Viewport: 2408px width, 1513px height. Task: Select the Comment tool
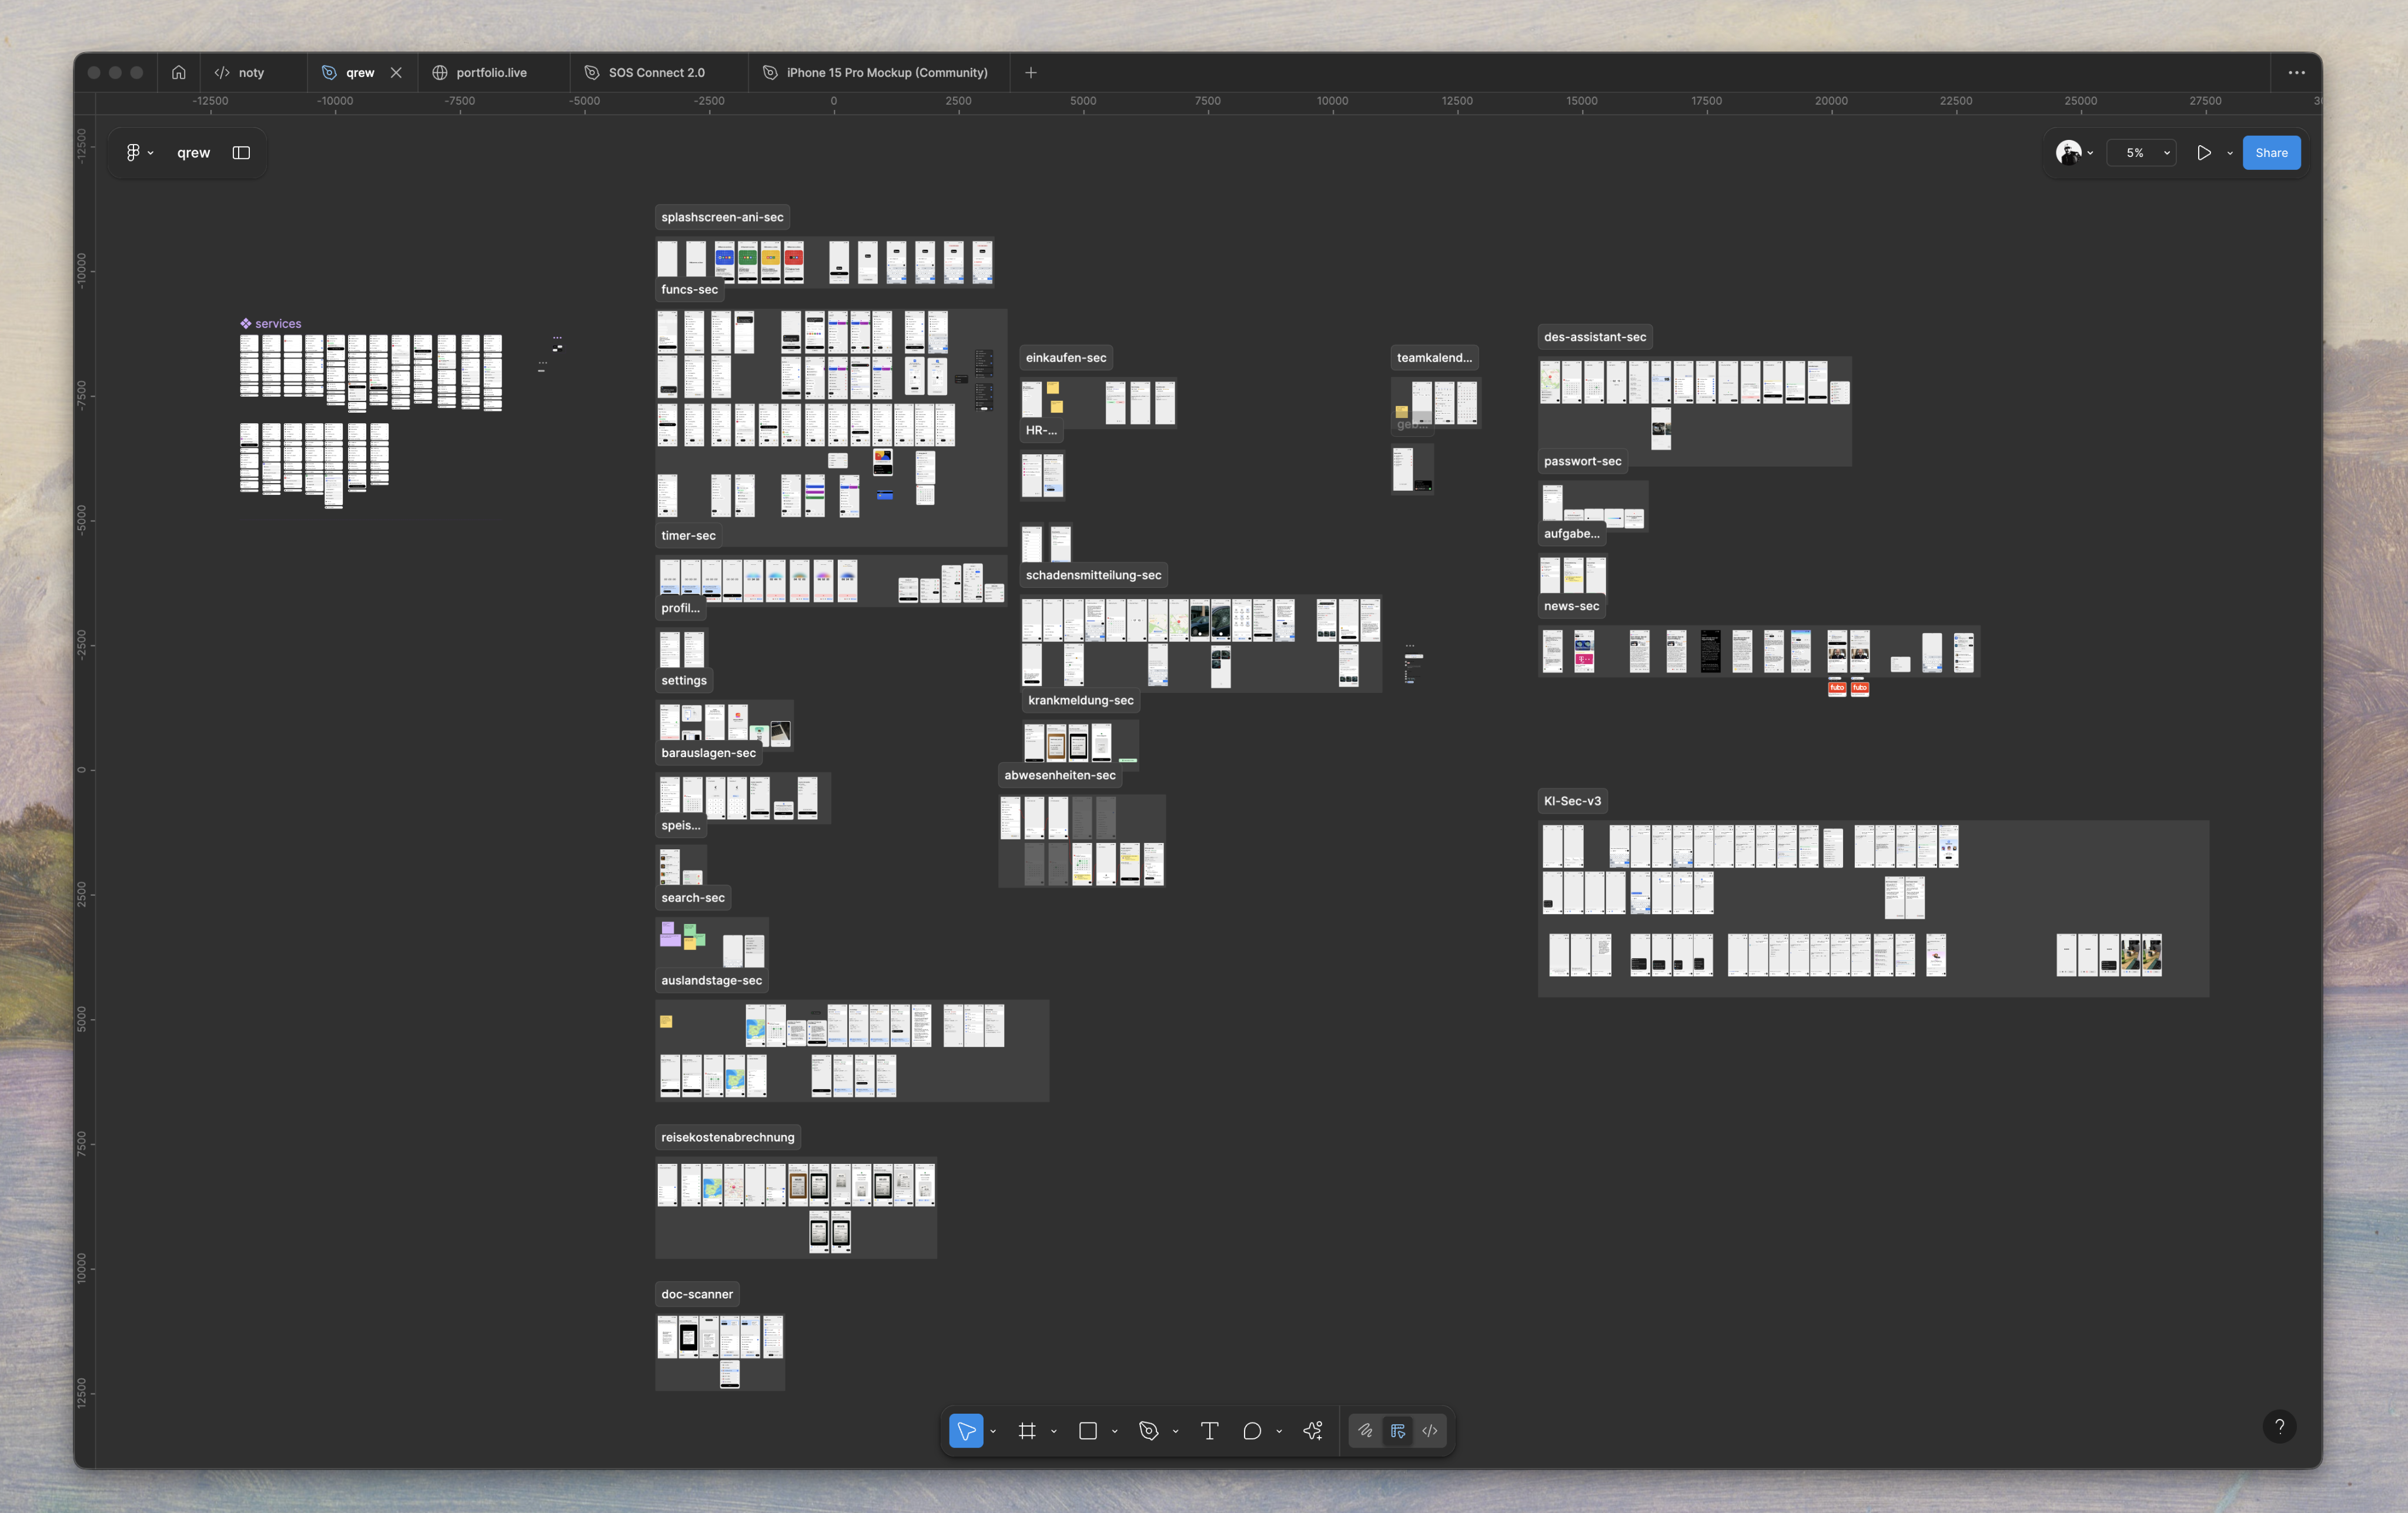click(x=1251, y=1431)
